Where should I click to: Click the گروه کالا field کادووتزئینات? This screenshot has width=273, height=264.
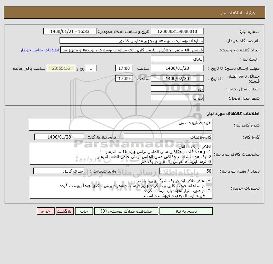[168, 137]
